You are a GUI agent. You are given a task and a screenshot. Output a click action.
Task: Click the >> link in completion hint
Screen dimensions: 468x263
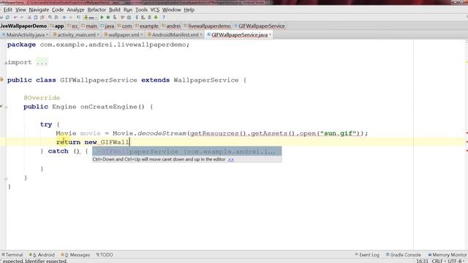[x=231, y=159]
